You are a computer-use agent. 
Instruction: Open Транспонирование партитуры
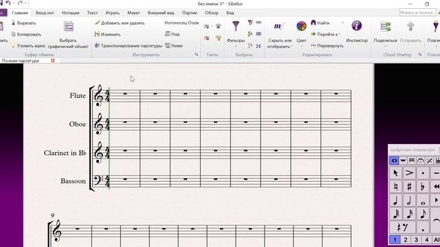tap(129, 46)
